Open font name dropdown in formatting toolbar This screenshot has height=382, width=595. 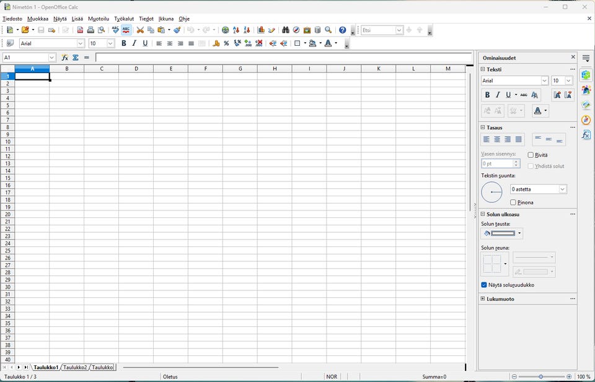[80, 43]
